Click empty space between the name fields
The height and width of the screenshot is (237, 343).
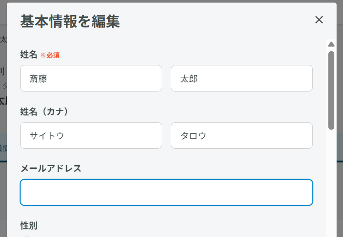(166, 78)
